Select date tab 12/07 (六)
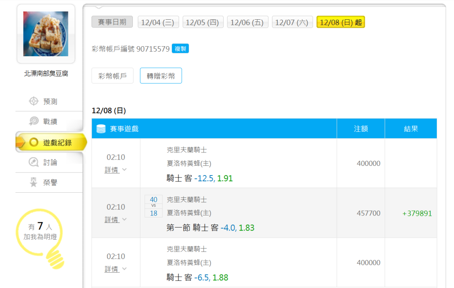The width and height of the screenshot is (454, 288). (x=292, y=22)
